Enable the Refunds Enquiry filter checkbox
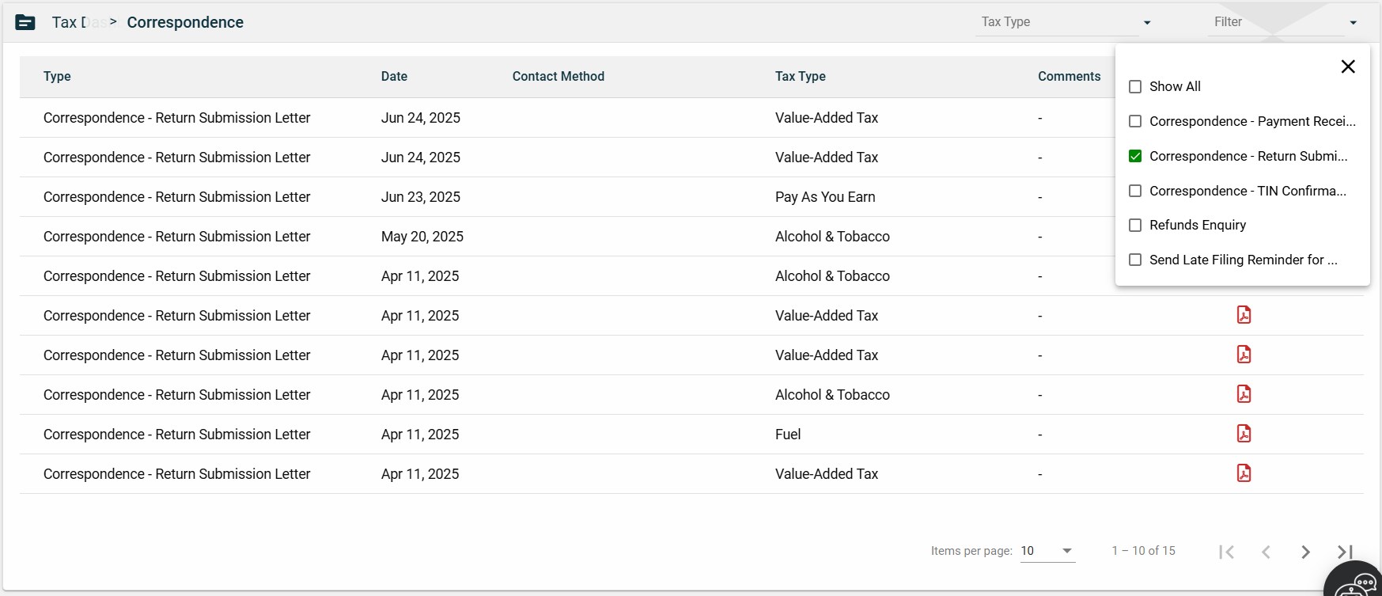The image size is (1382, 596). tap(1135, 226)
